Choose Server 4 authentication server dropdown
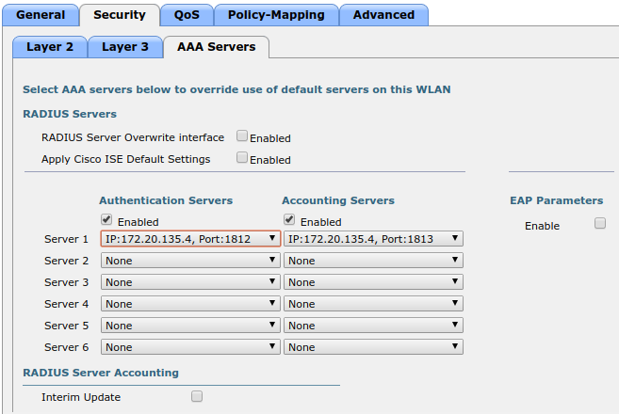This screenshot has width=619, height=414. click(x=190, y=304)
